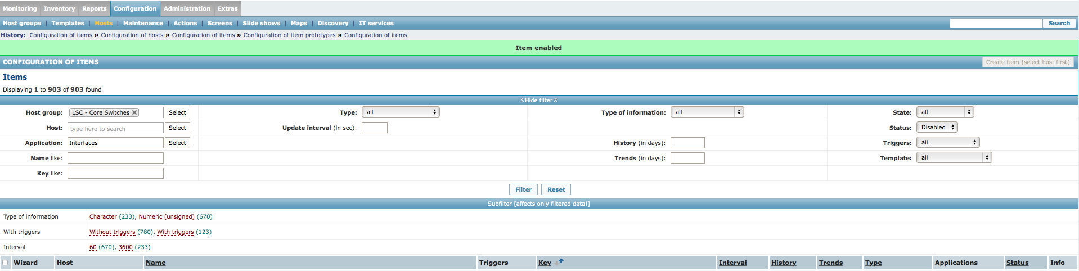Focus the Host search field
This screenshot has height=271, width=1079.
(115, 128)
